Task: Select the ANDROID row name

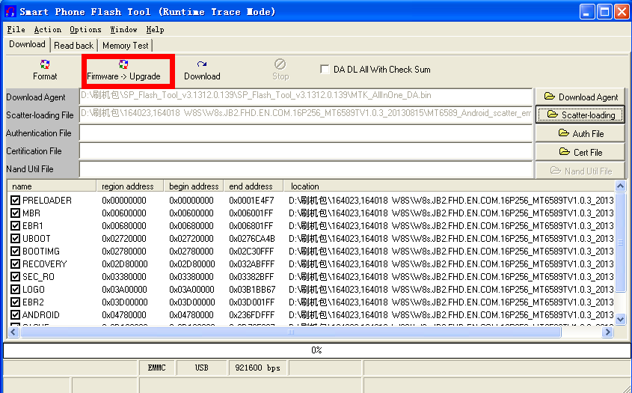Action: tap(41, 314)
